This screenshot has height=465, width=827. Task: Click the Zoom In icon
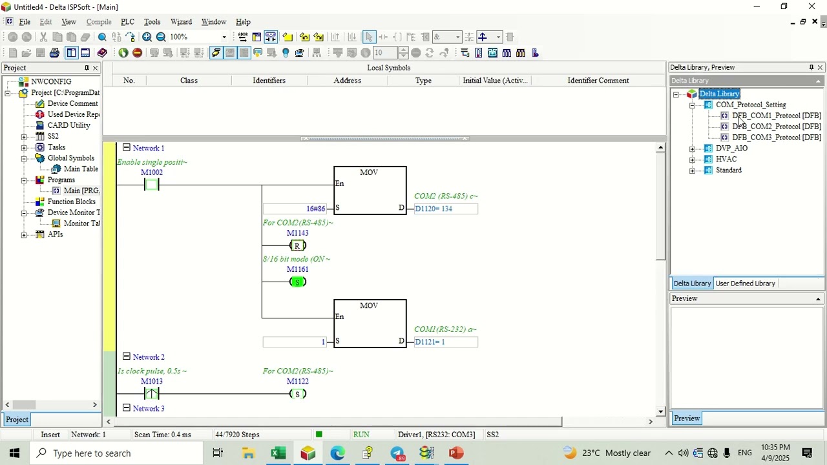pos(147,37)
